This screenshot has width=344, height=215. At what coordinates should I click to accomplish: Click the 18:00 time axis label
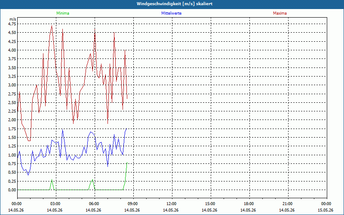coord(249,204)
